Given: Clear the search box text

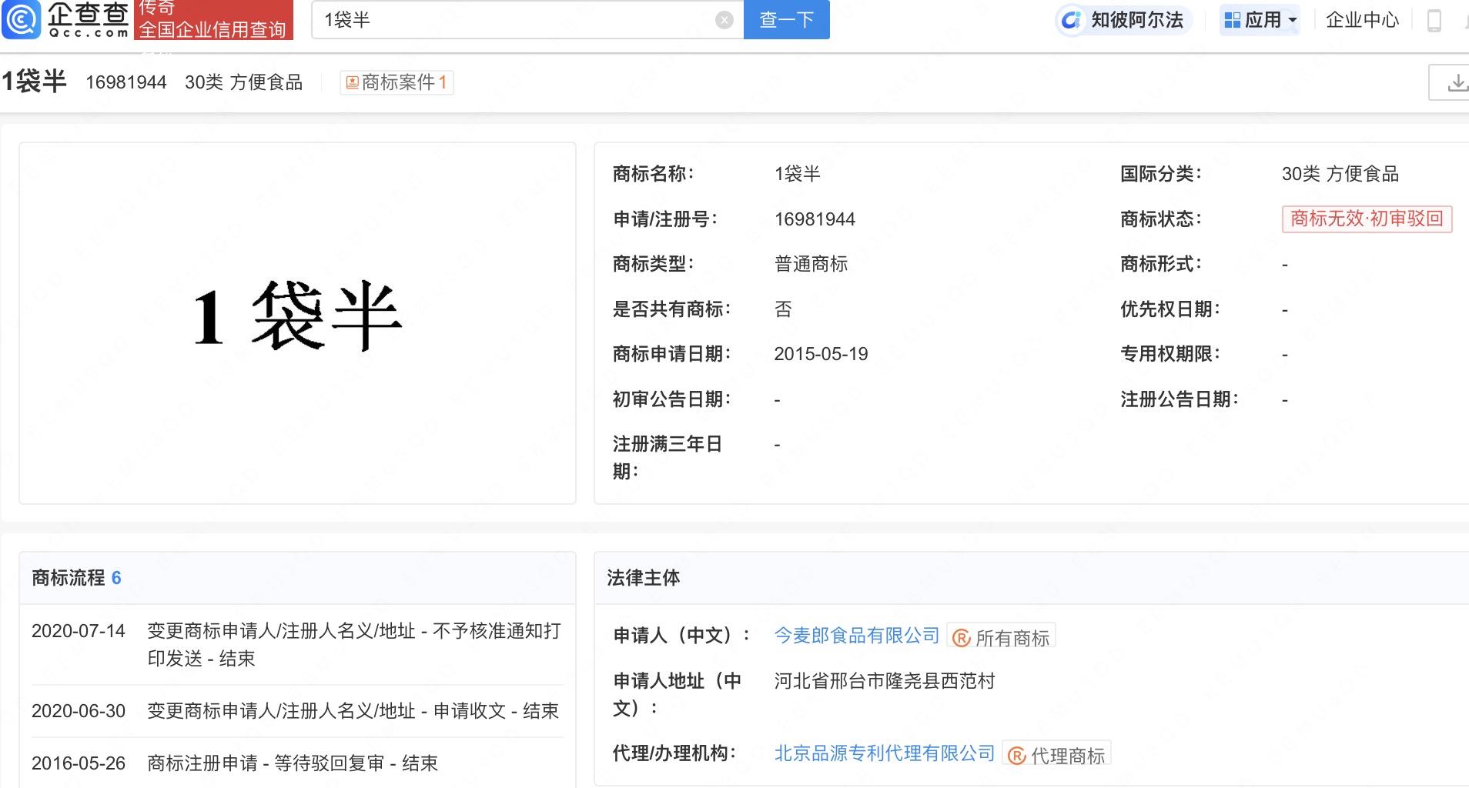Looking at the screenshot, I should pyautogui.click(x=724, y=20).
